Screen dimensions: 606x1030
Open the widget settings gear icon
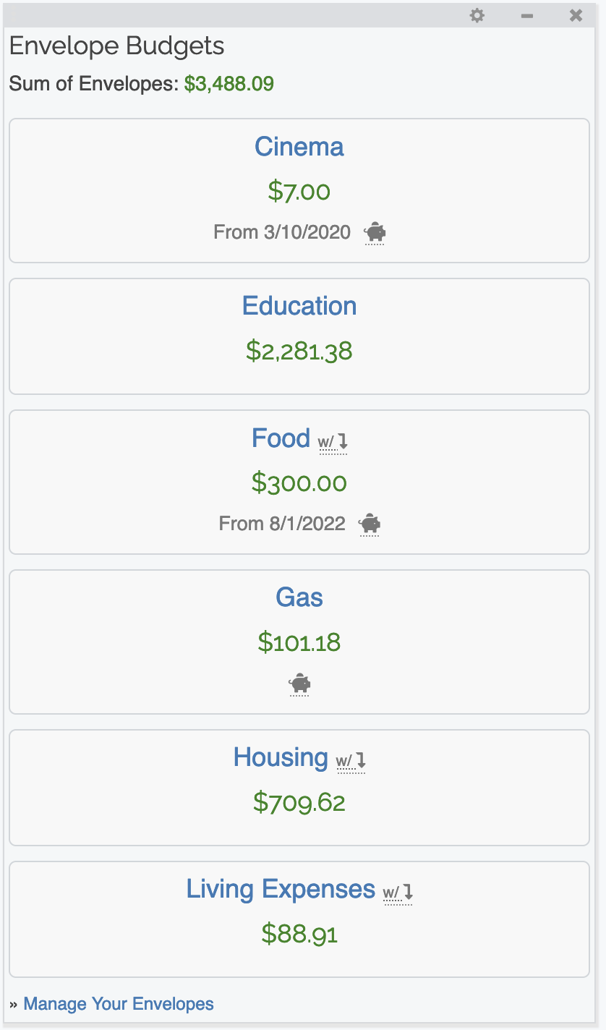[477, 15]
